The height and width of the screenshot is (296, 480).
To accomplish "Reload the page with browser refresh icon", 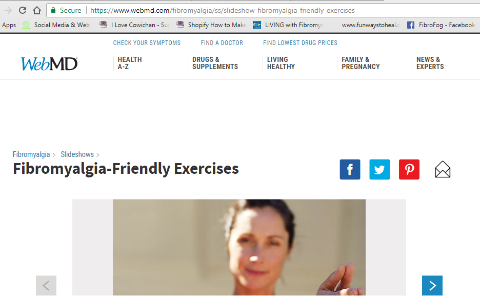I will (23, 10).
